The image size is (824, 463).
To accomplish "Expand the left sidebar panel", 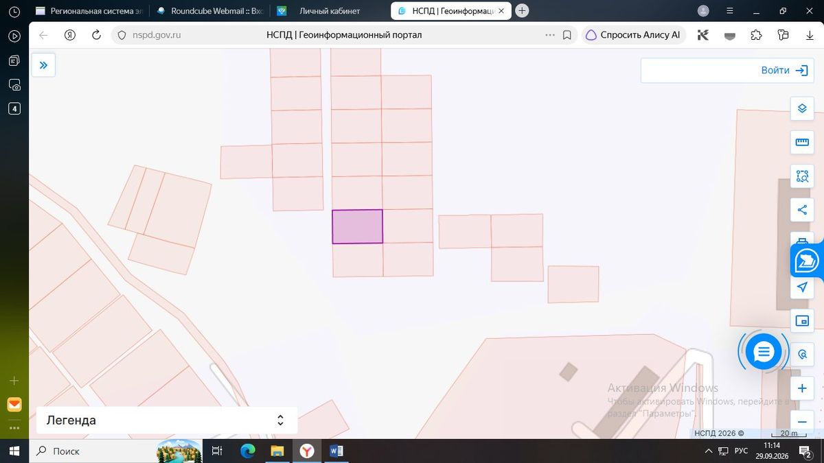I will (x=43, y=65).
